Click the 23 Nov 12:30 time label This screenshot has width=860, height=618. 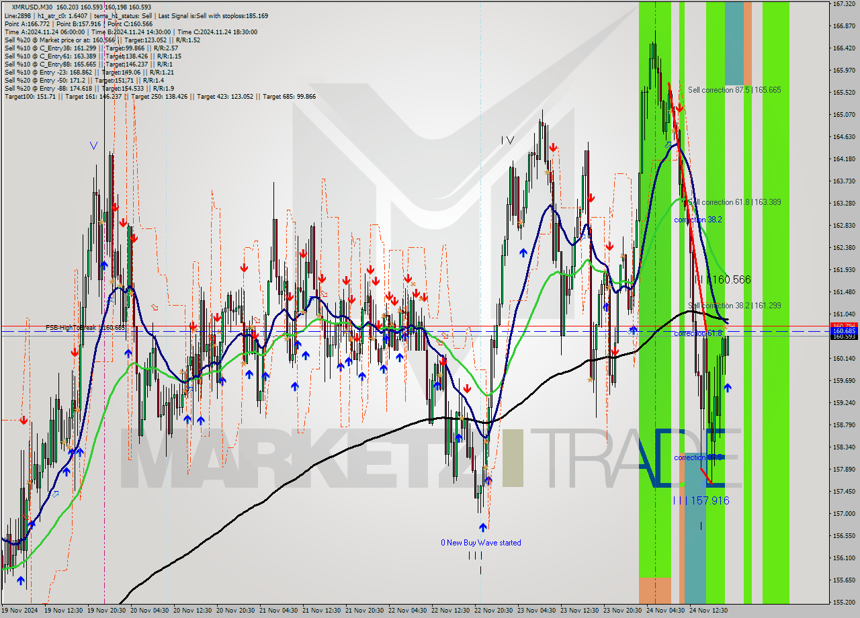(580, 611)
